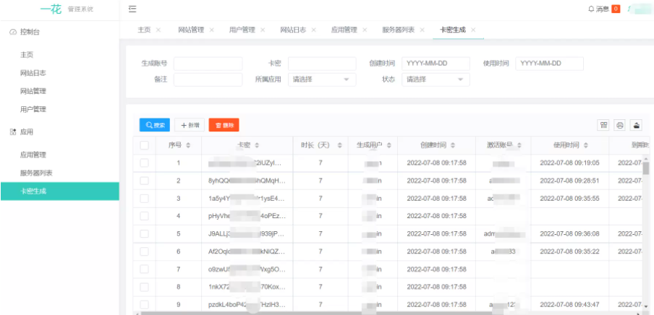Viewport: 654px width, 315px height.
Task: Open the 所属应用 dropdown
Action: tap(322, 79)
